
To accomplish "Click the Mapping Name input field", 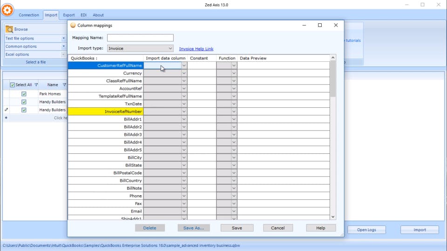I will pos(140,38).
